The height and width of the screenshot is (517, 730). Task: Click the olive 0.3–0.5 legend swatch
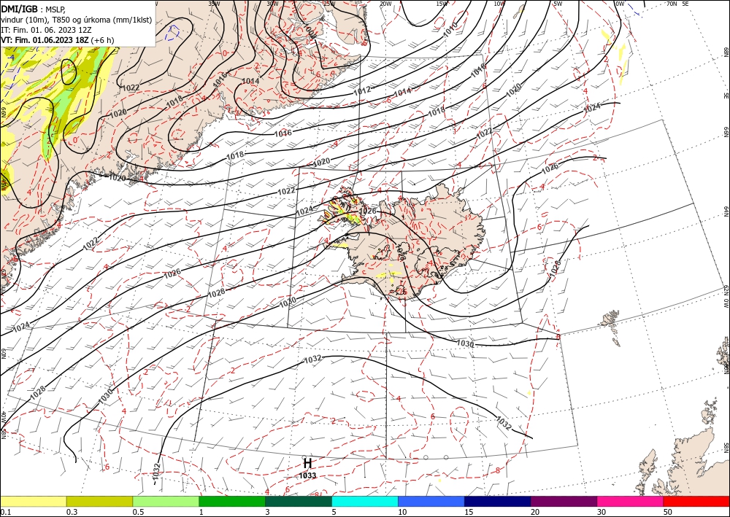(99, 501)
